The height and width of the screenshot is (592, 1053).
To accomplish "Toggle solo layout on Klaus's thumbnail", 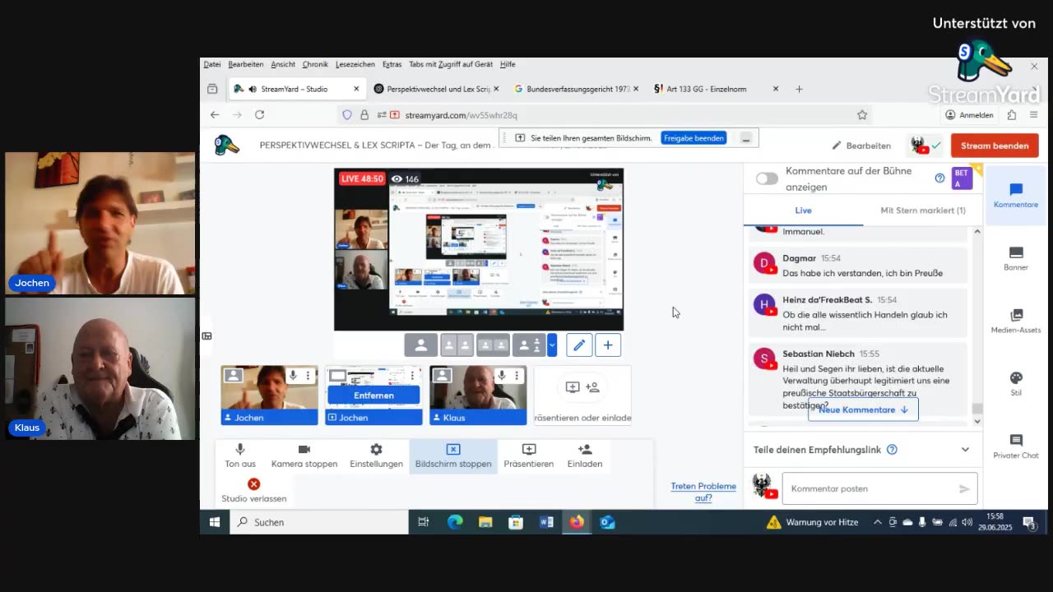I will click(x=443, y=376).
